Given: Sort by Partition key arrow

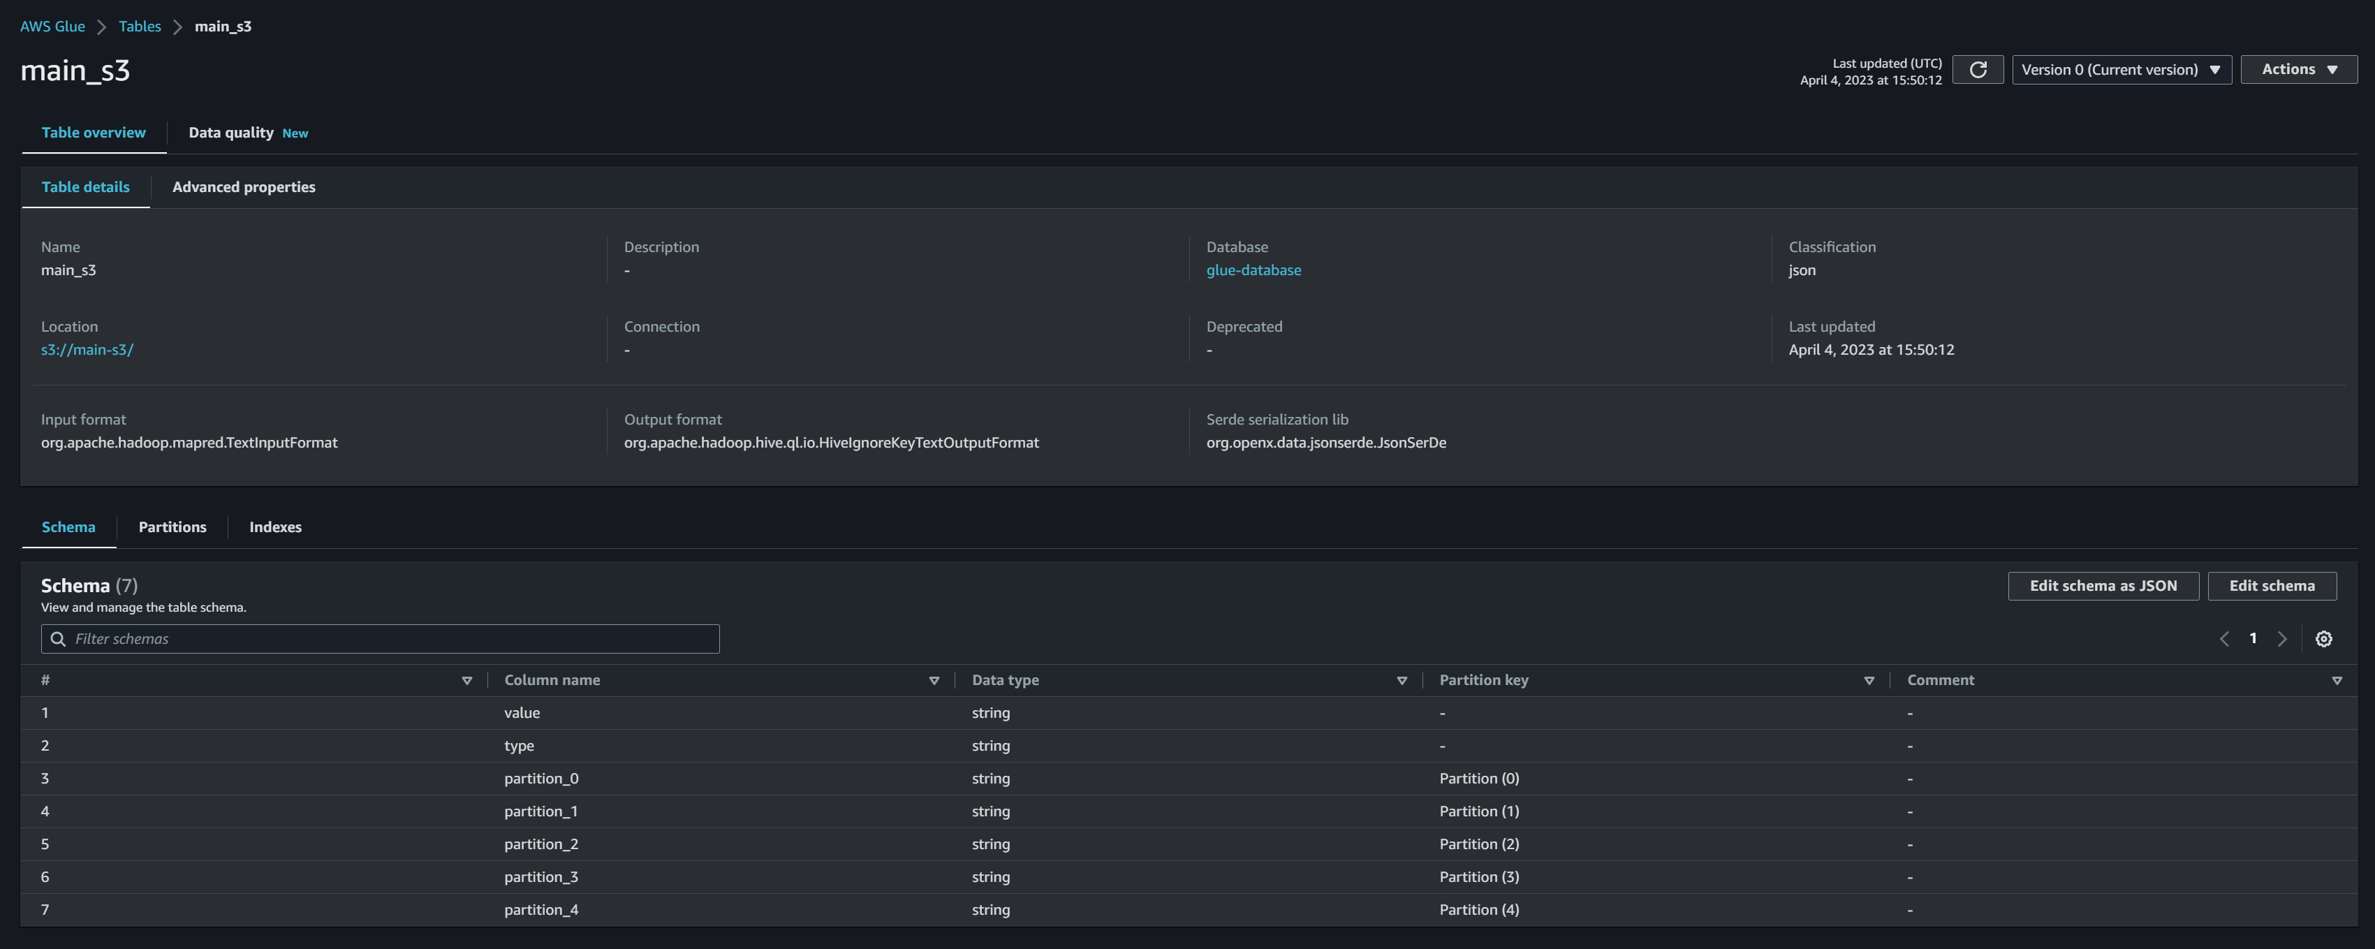Looking at the screenshot, I should (x=1869, y=681).
